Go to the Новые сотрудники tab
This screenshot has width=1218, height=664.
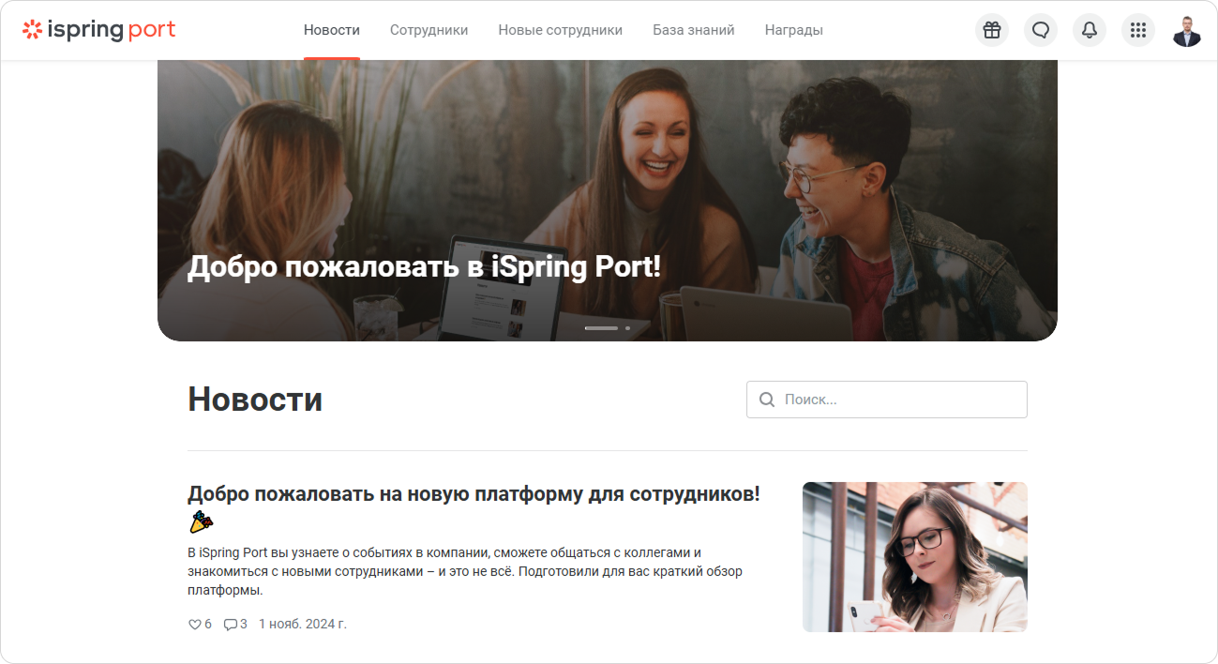[560, 30]
